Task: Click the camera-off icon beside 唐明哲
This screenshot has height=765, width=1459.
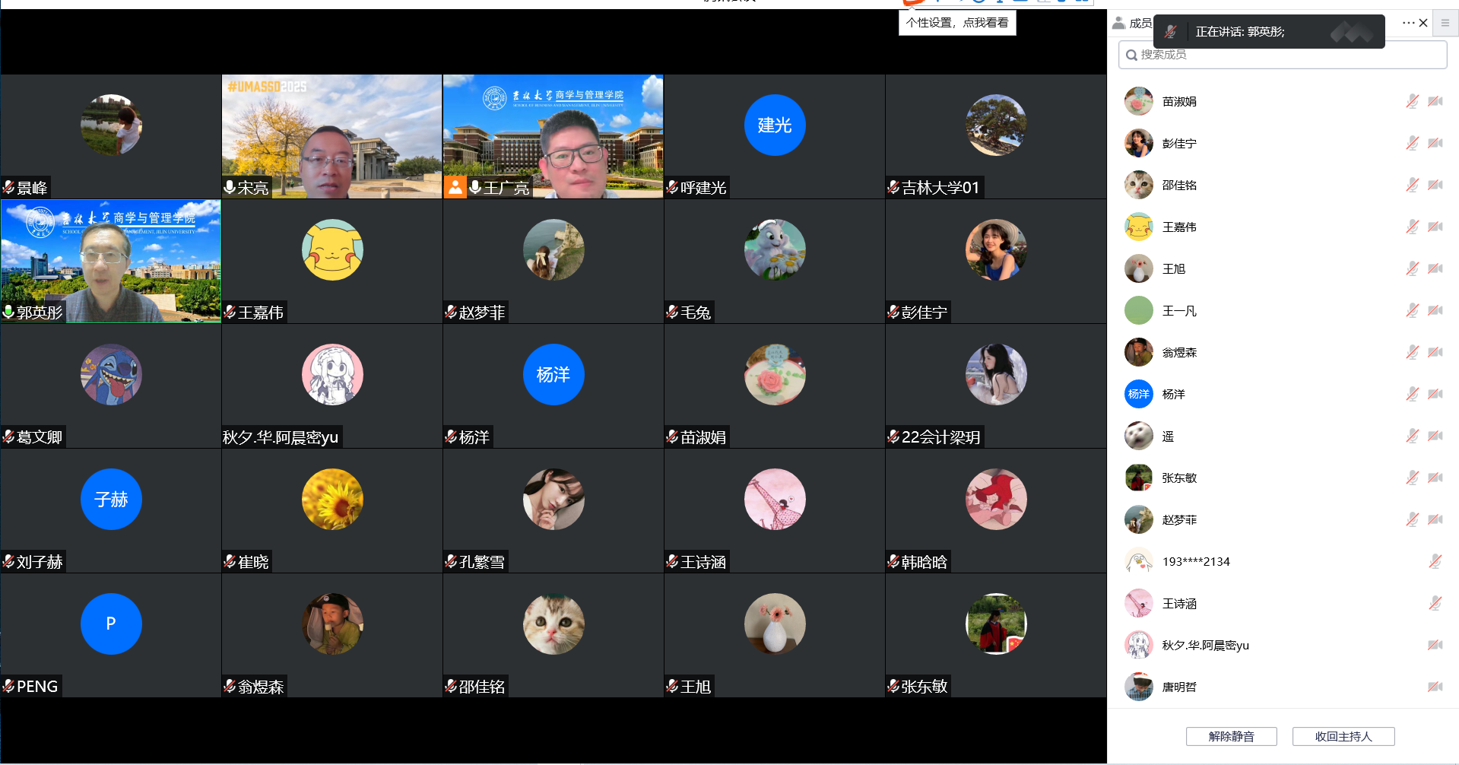Action: click(x=1435, y=687)
